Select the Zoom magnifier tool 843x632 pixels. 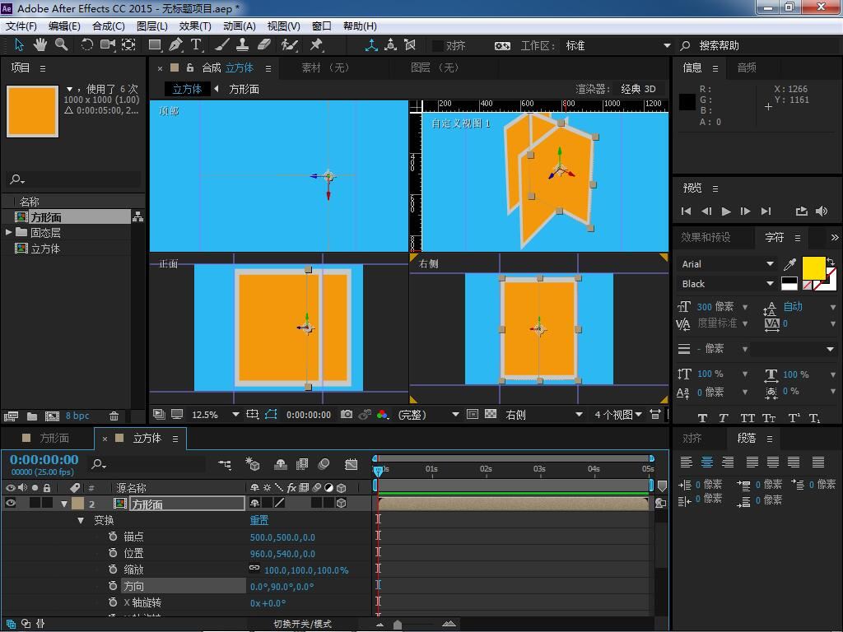pos(62,44)
